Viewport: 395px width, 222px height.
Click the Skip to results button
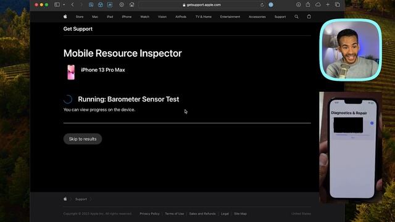(83, 139)
